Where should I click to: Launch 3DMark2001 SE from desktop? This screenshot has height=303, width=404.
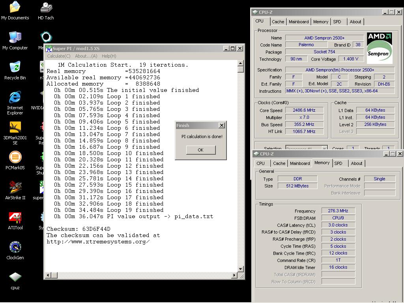click(15, 133)
